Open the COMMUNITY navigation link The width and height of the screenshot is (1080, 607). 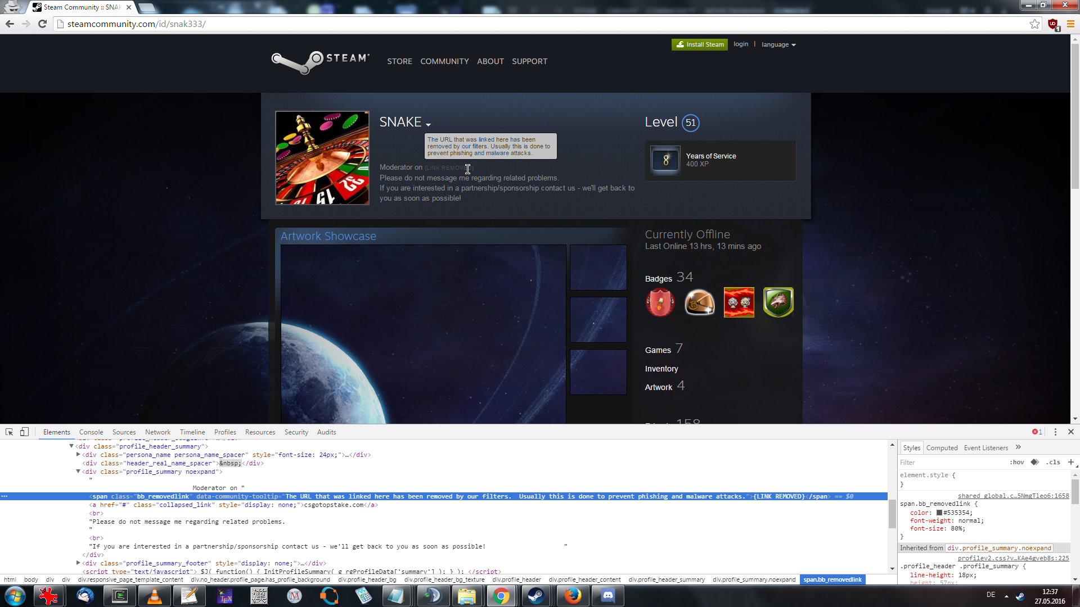[x=444, y=61]
